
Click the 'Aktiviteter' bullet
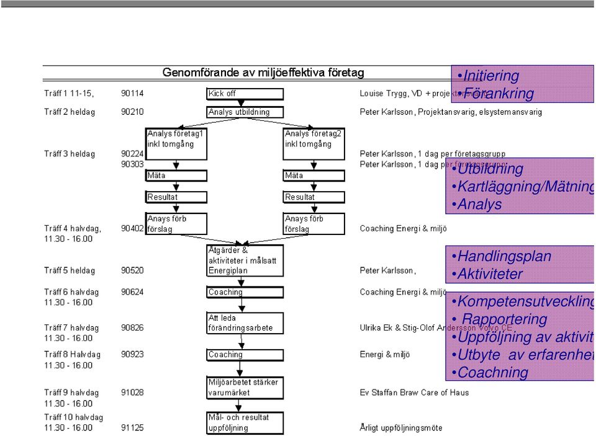pyautogui.click(x=487, y=274)
